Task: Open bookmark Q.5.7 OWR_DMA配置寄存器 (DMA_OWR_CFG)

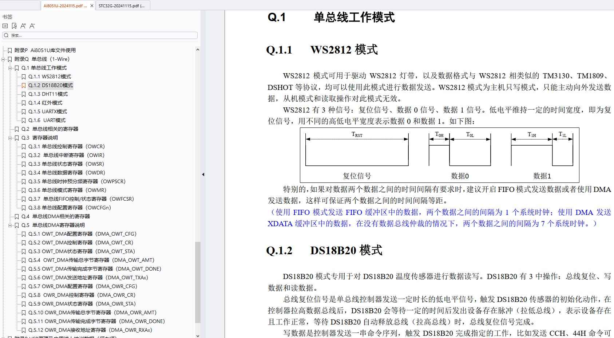Action: coord(83,286)
